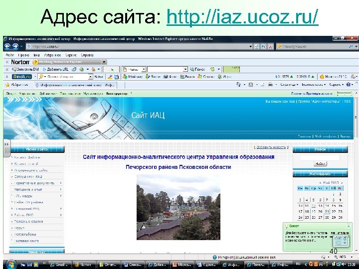Image resolution: width=359 pixels, height=269 pixels.
Task: Open the Правка menu
Action: click(x=23, y=55)
